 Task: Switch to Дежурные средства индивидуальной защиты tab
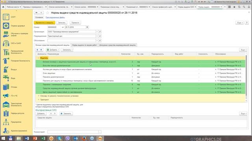pos(117,45)
